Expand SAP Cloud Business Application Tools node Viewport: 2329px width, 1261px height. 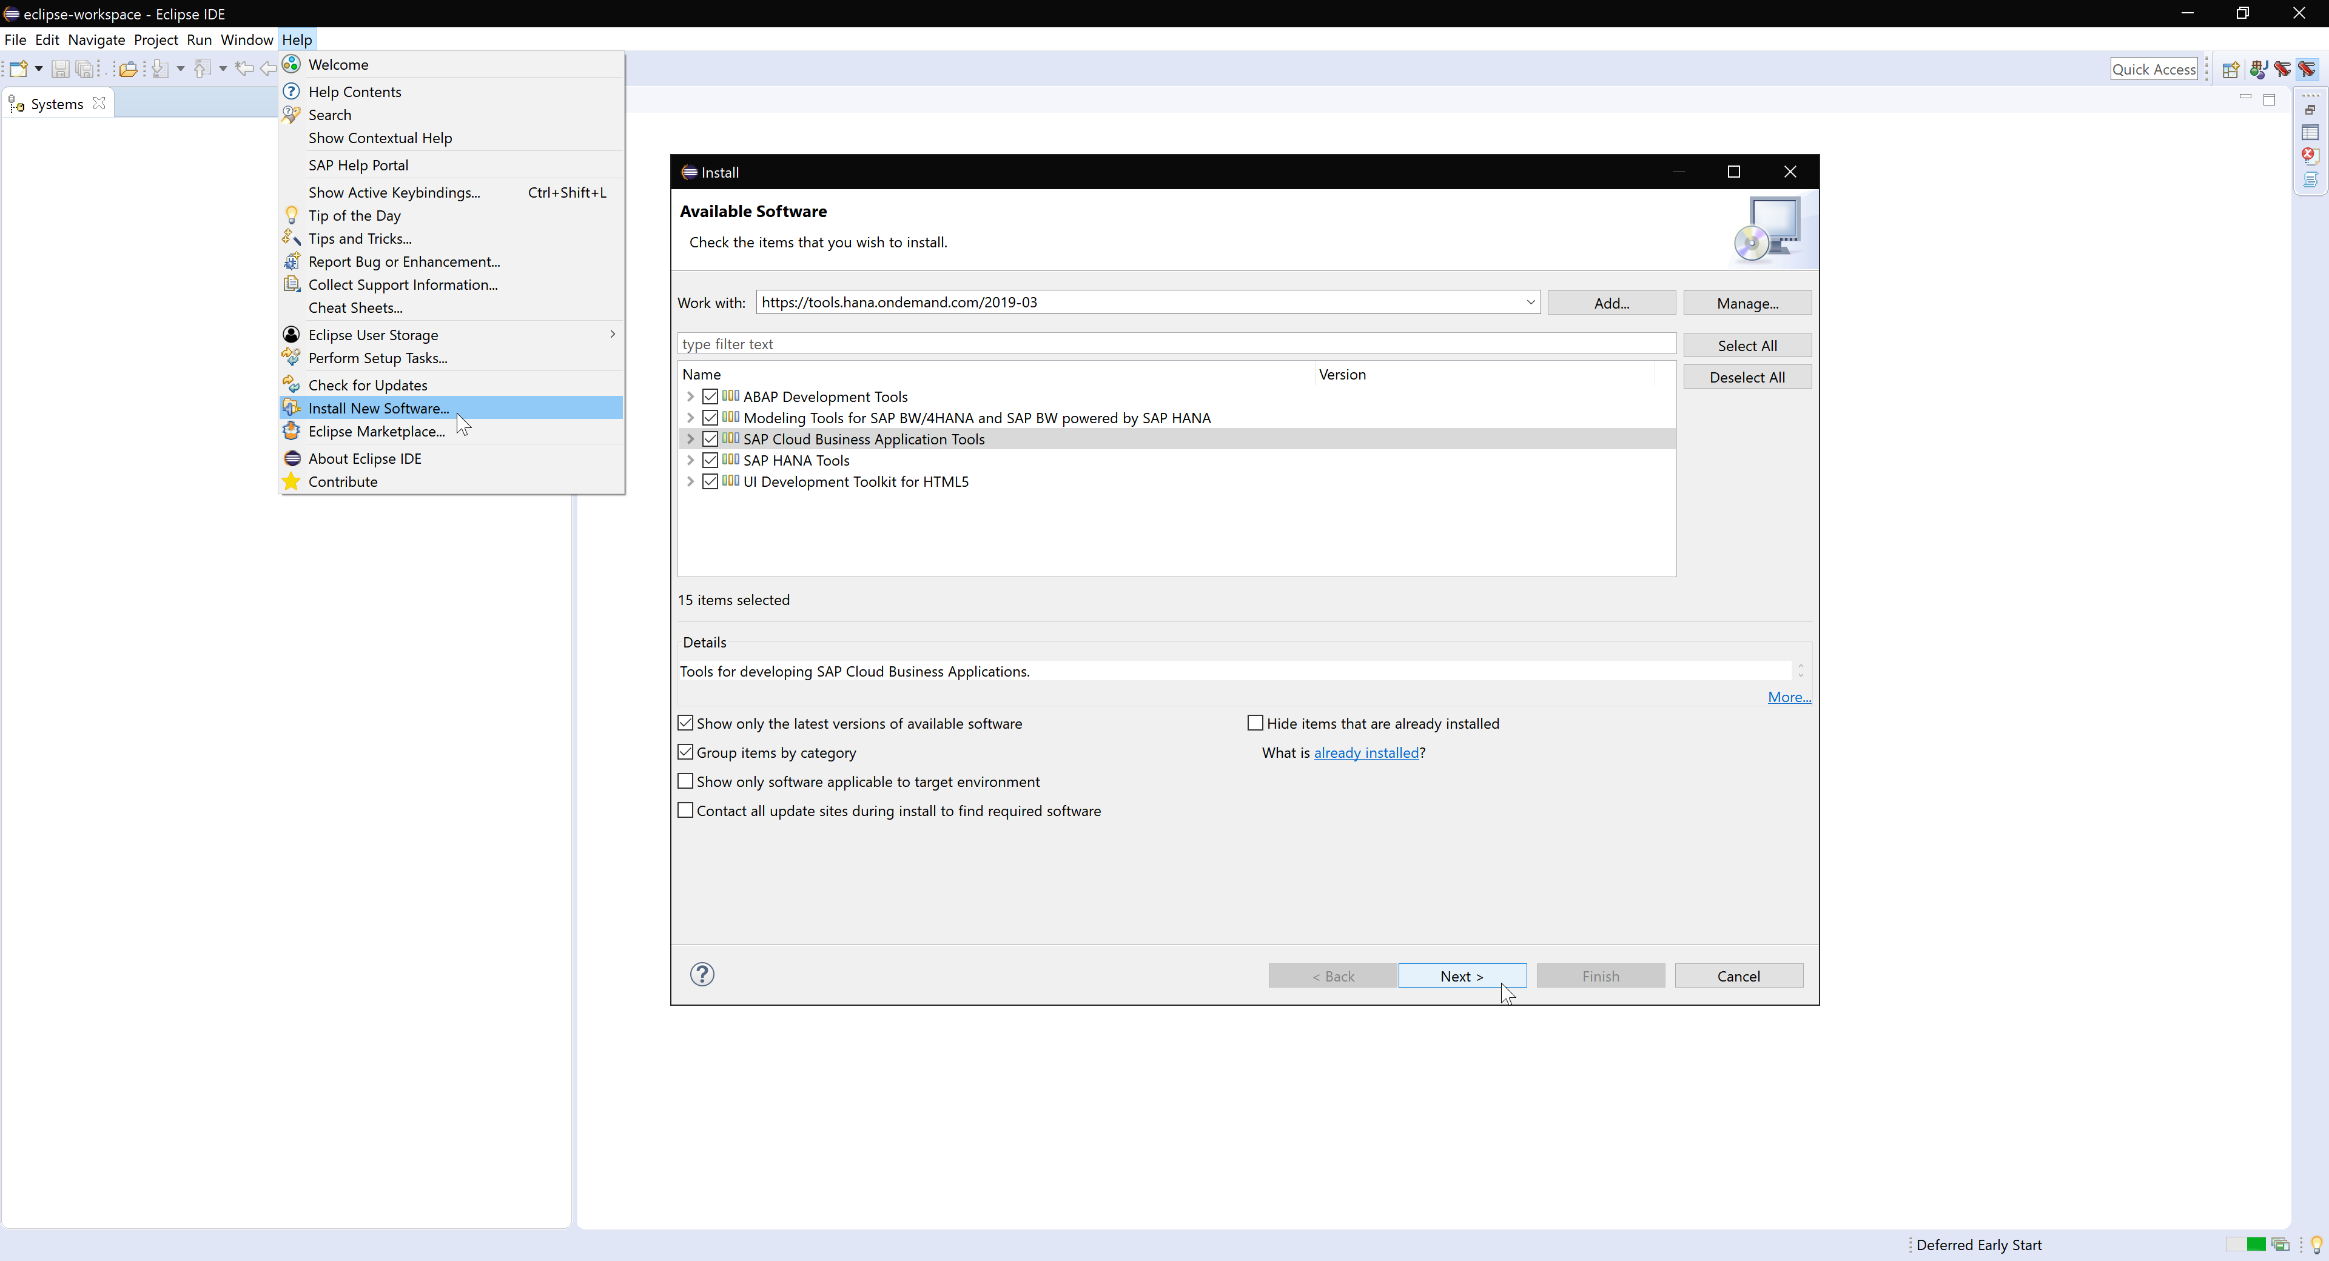click(x=691, y=440)
